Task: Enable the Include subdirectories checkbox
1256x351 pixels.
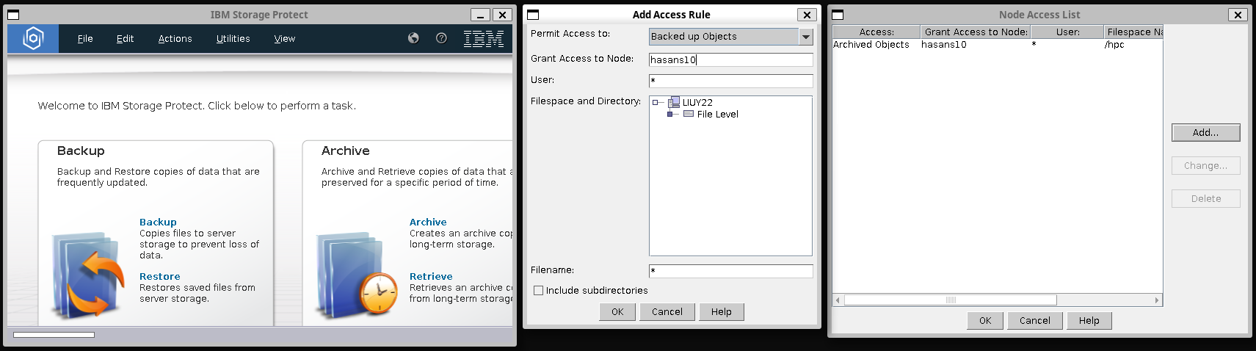Action: [538, 290]
